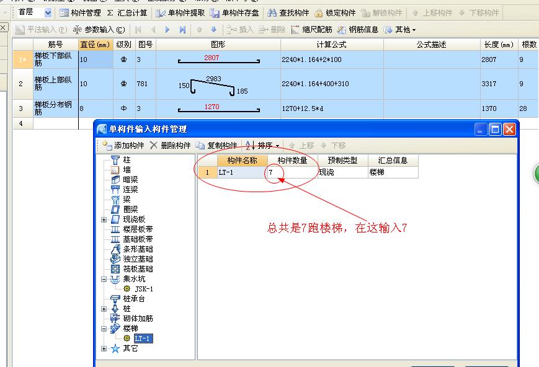Select 柱 (column) at the top of the component tree

coord(127,160)
